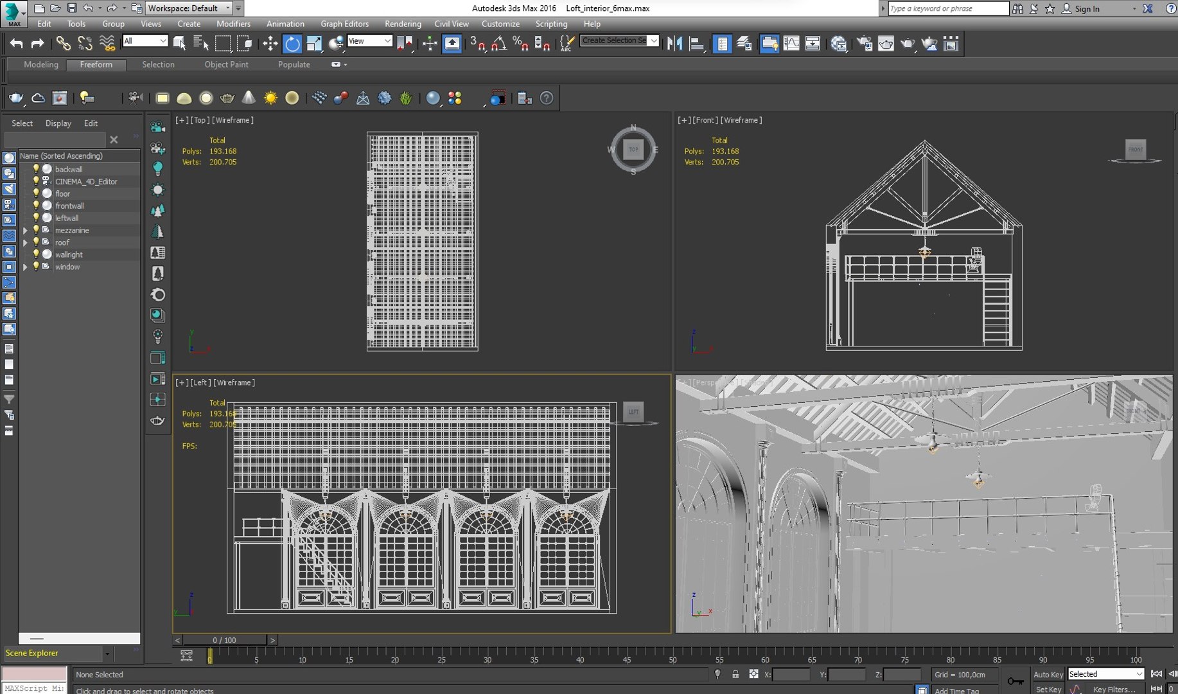The height and width of the screenshot is (694, 1178).
Task: Click the Time Configuration key icon
Action: 1015,681
